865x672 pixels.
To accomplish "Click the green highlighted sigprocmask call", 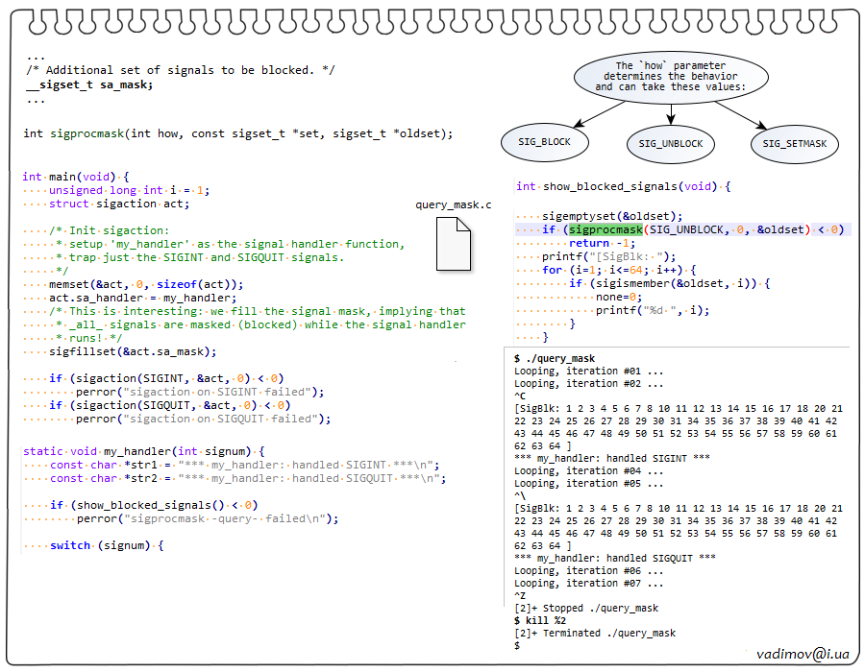I will tap(604, 229).
